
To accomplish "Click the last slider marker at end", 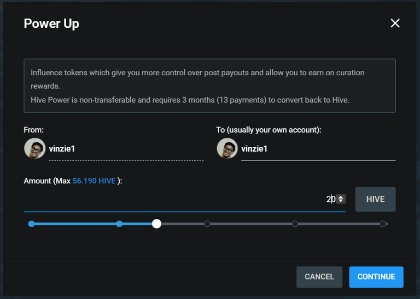I will click(383, 224).
